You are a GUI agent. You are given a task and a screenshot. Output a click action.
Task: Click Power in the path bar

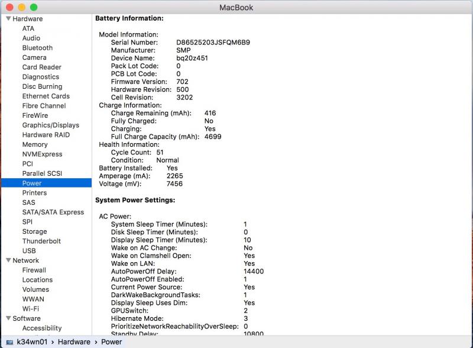point(111,342)
